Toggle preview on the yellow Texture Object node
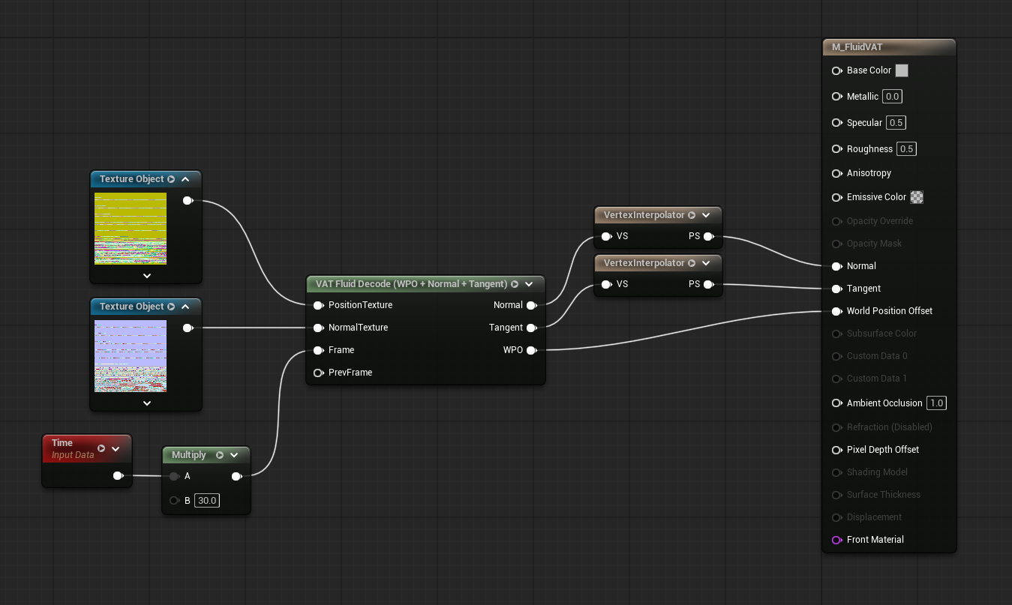 tap(171, 179)
